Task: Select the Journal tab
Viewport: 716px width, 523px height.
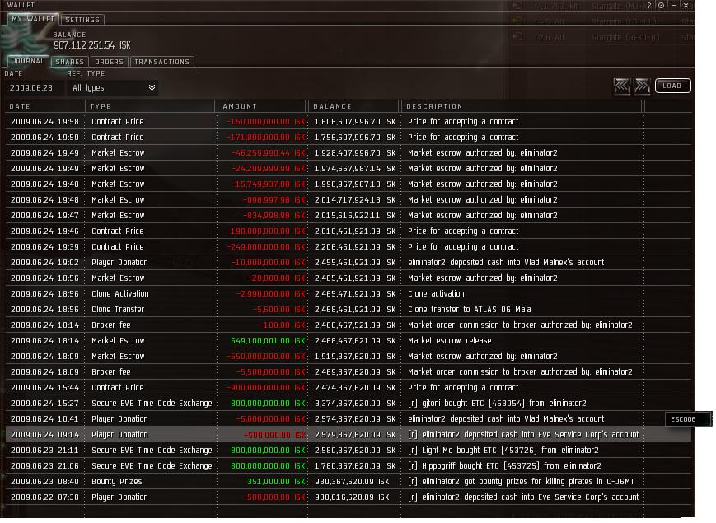Action: click(x=28, y=61)
